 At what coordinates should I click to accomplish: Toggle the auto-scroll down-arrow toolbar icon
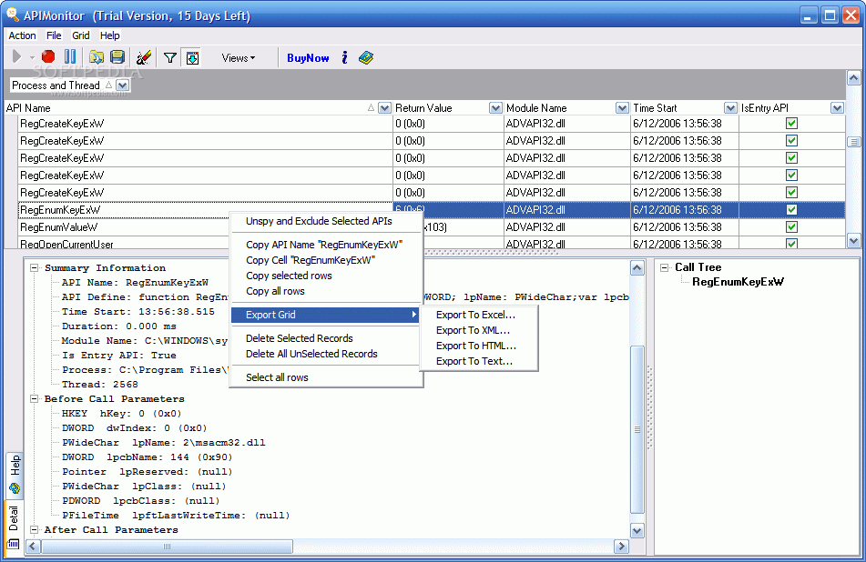192,57
